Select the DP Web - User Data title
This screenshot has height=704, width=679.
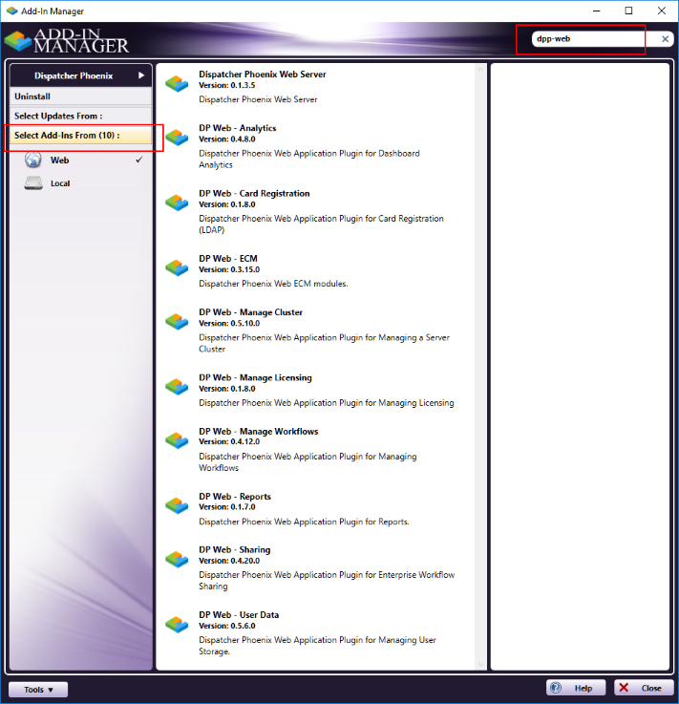[x=239, y=615]
